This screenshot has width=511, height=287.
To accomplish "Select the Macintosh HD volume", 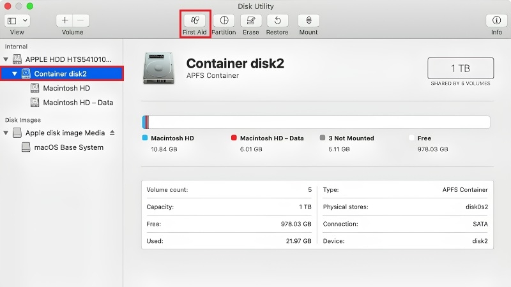I will point(66,88).
